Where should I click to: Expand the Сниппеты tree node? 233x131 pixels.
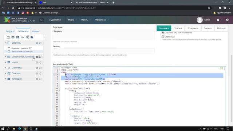[6, 68]
